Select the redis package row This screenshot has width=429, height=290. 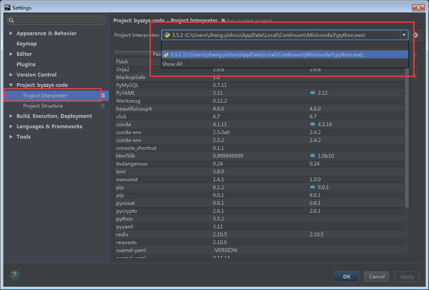click(x=260, y=235)
